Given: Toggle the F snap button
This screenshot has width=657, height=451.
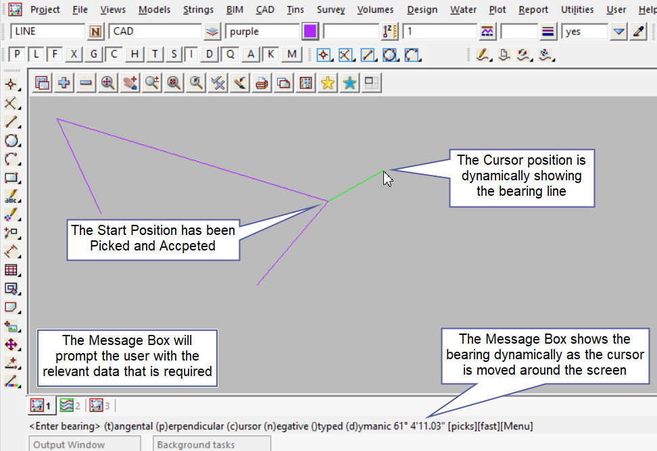Looking at the screenshot, I should [x=55, y=54].
